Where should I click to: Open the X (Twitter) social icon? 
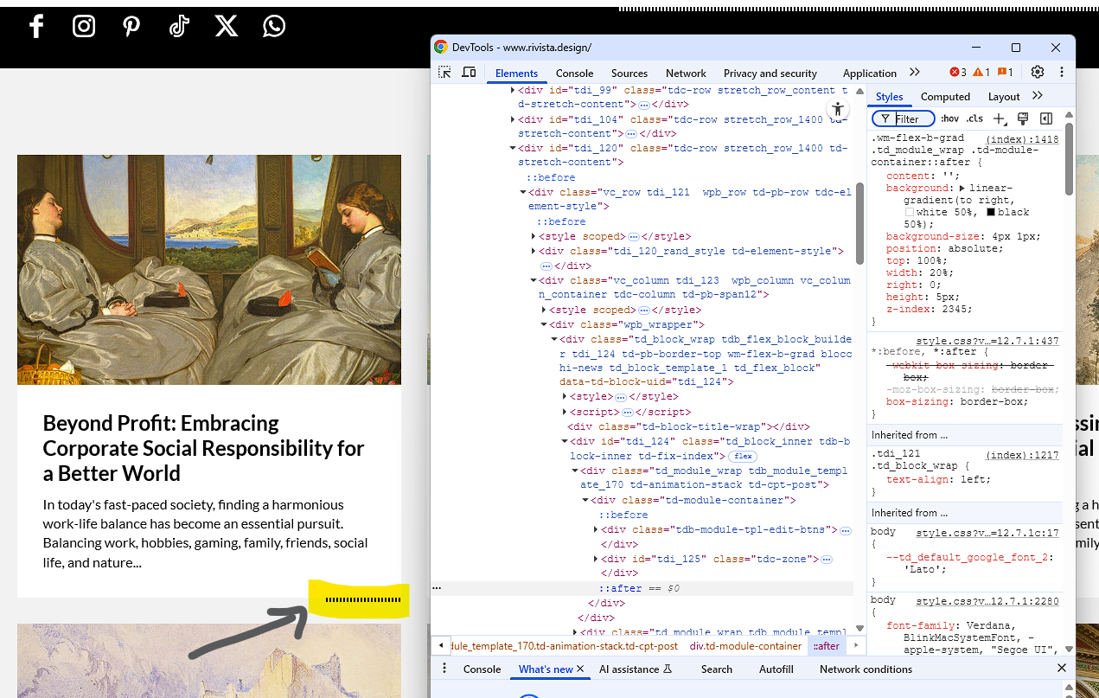(227, 26)
